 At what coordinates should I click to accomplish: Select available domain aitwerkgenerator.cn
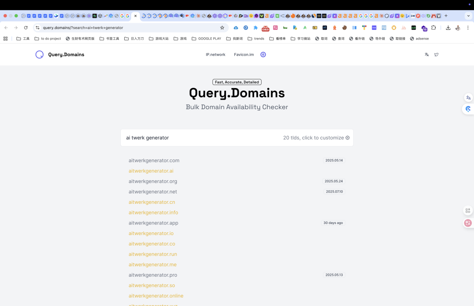tap(152, 202)
